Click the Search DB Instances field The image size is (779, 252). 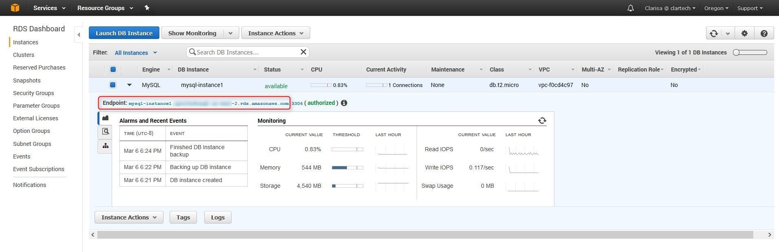coord(247,52)
